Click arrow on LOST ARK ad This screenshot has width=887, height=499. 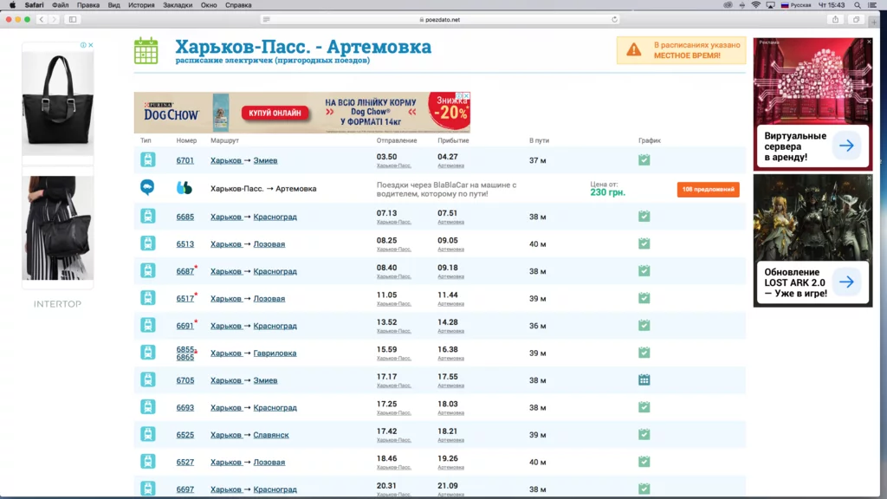pyautogui.click(x=846, y=282)
